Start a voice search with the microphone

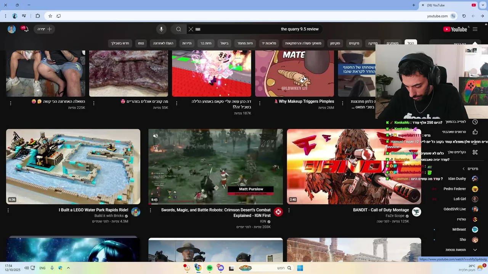pyautogui.click(x=161, y=29)
